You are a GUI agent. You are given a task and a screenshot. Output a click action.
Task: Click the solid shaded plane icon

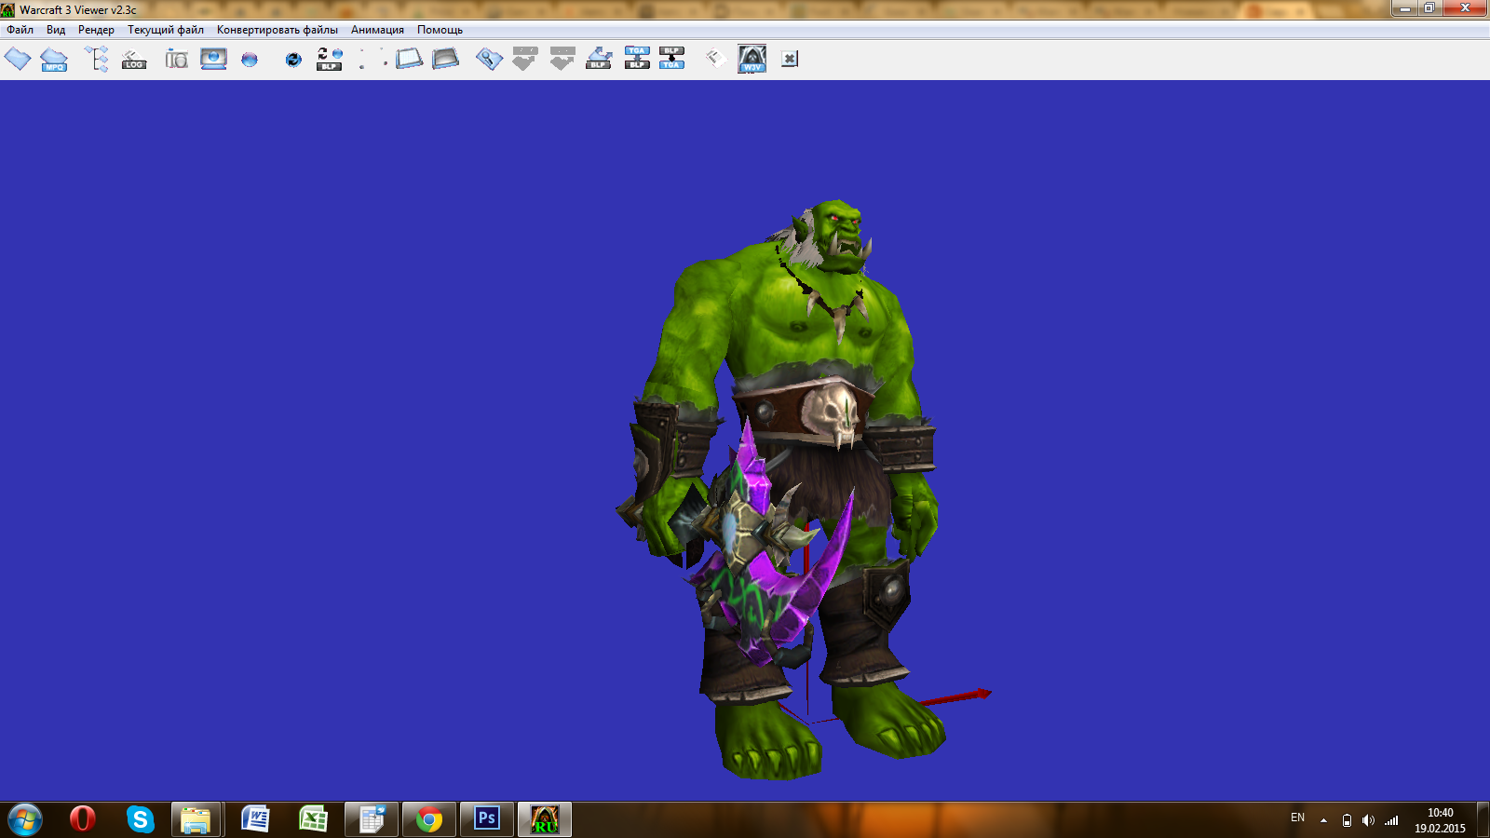point(445,60)
